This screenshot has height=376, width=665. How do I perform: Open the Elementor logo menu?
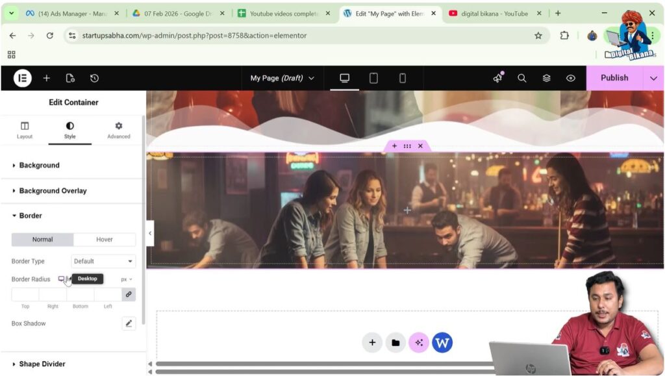tap(22, 78)
